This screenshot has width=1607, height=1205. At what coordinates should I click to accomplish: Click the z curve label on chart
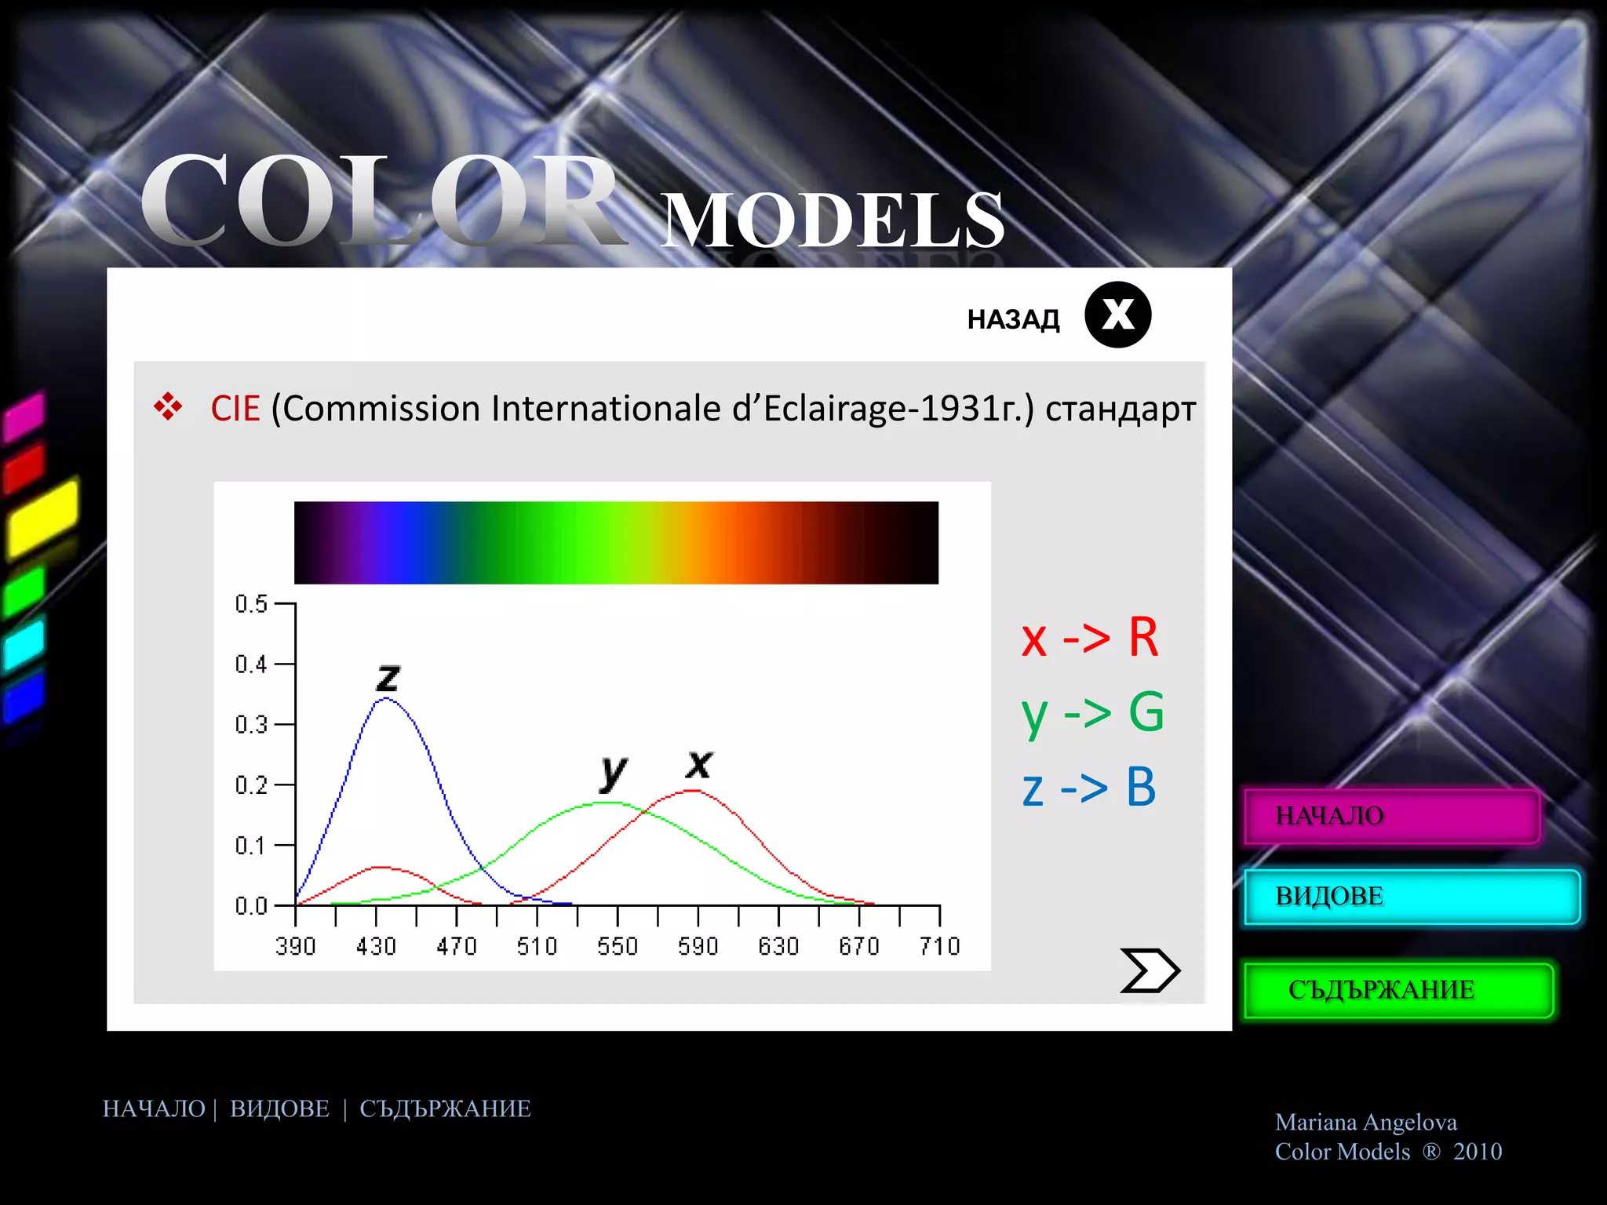point(388,677)
